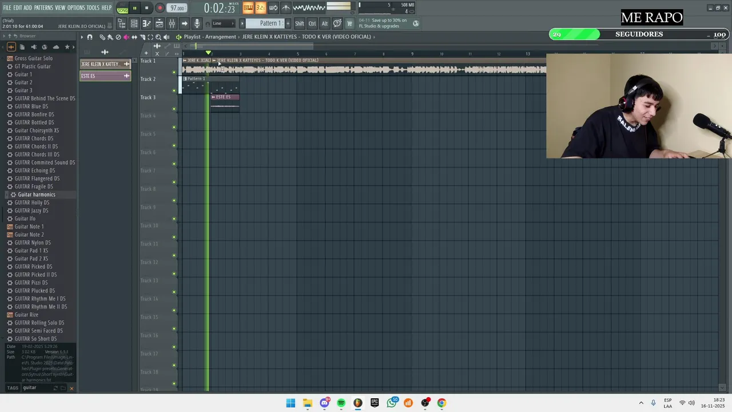The height and width of the screenshot is (412, 732).
Task: Mute Track 1 with its green dot
Action: (174, 72)
